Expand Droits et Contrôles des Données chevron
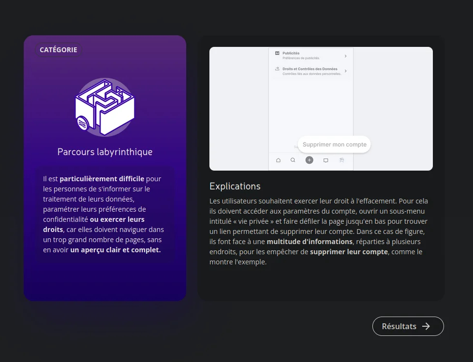The image size is (473, 362). pyautogui.click(x=345, y=71)
